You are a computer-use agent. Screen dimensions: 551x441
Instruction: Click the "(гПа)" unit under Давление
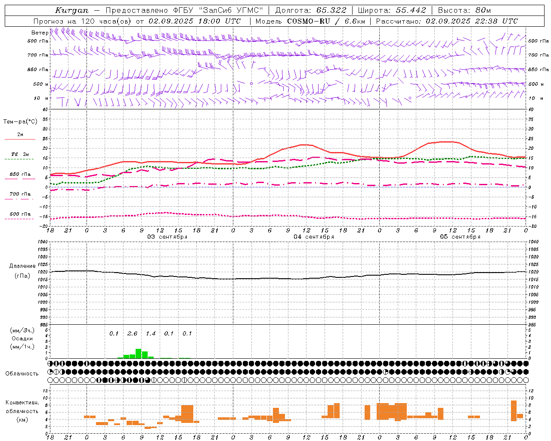22,276
